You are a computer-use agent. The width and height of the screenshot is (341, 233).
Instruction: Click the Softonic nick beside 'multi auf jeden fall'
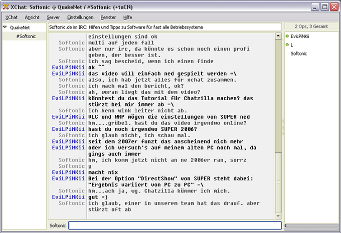[x=72, y=43]
